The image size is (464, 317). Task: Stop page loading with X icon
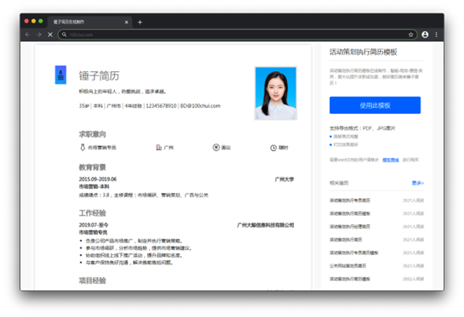tap(50, 34)
